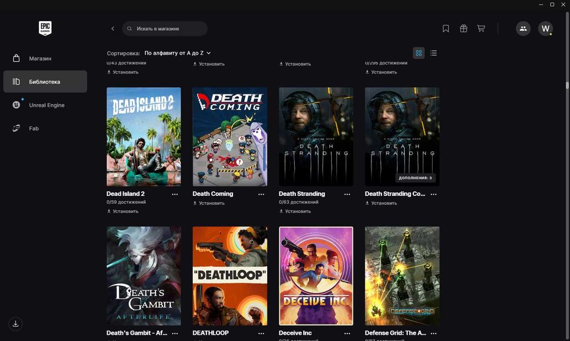This screenshot has width=570, height=341.
Task: Click the Магазин shopping bag icon
Action: [17, 58]
